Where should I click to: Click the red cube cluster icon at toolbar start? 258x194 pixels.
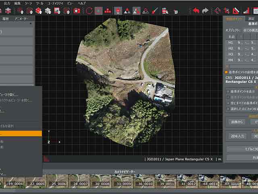pyautogui.click(x=8, y=11)
